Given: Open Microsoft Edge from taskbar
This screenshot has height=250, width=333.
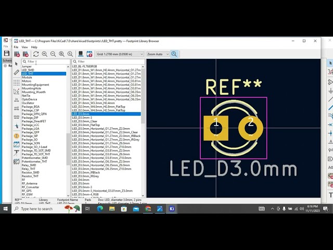Looking at the screenshot, I should click(100, 209).
